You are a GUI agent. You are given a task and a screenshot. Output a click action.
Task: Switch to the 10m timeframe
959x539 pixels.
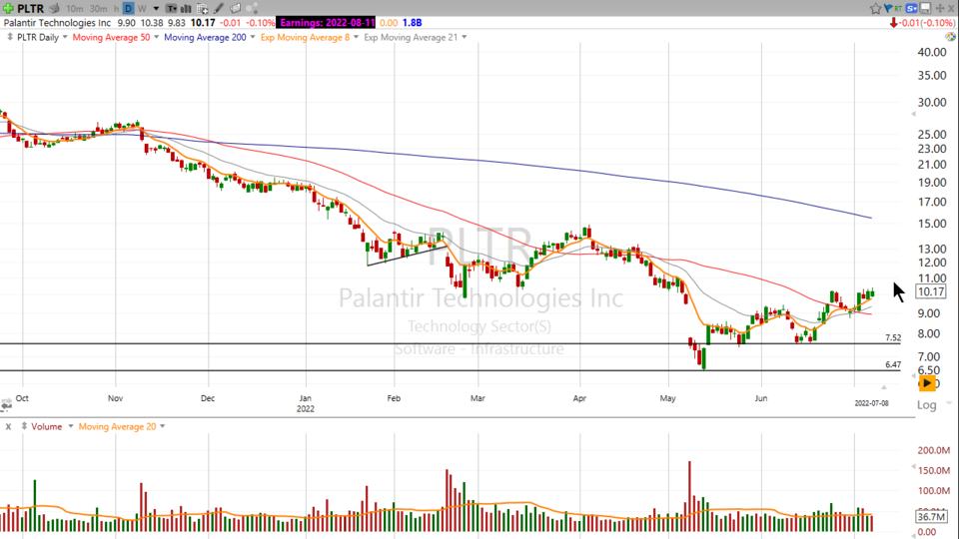coord(75,9)
